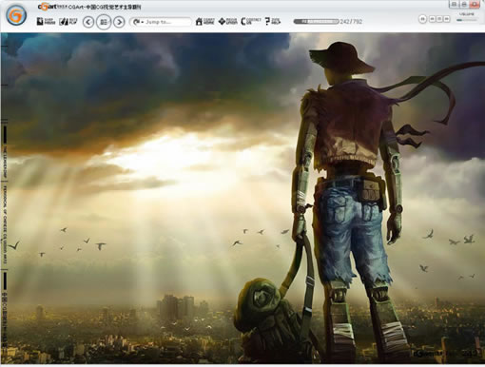
Task: Click the page progress bar at 242/792
Action: 316,22
